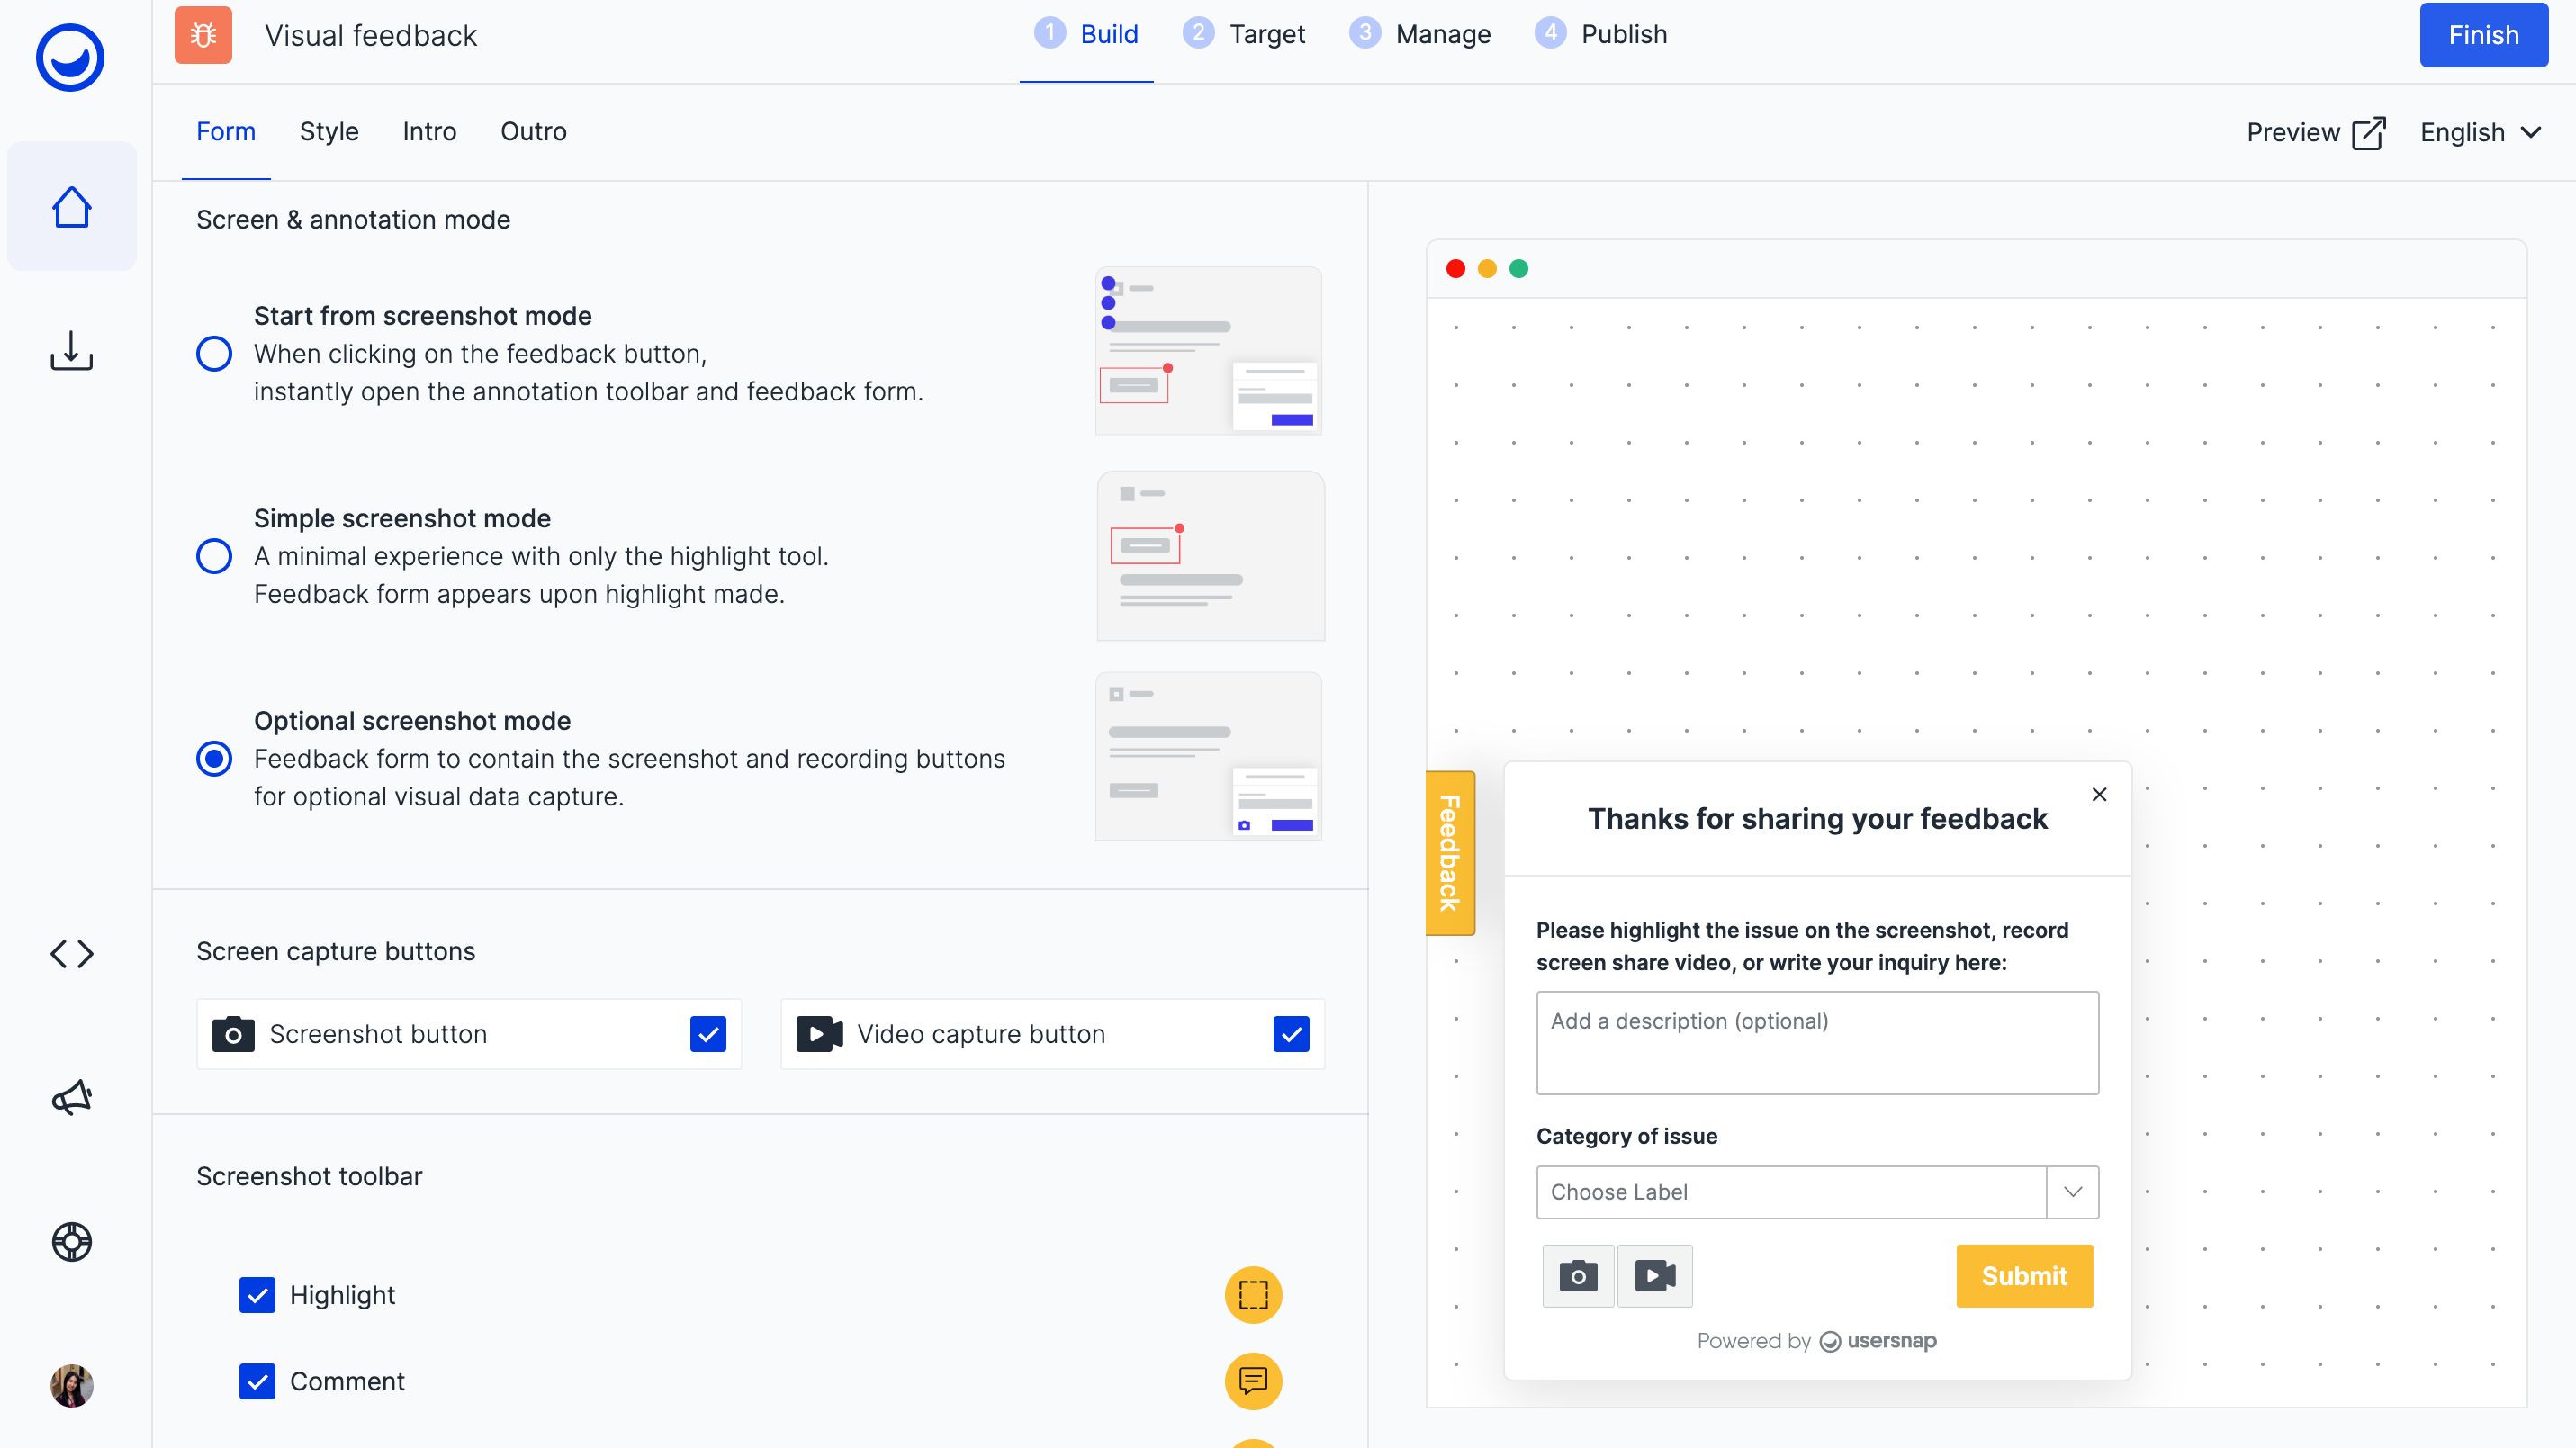Disable the Video capture button checkbox

point(1291,1034)
